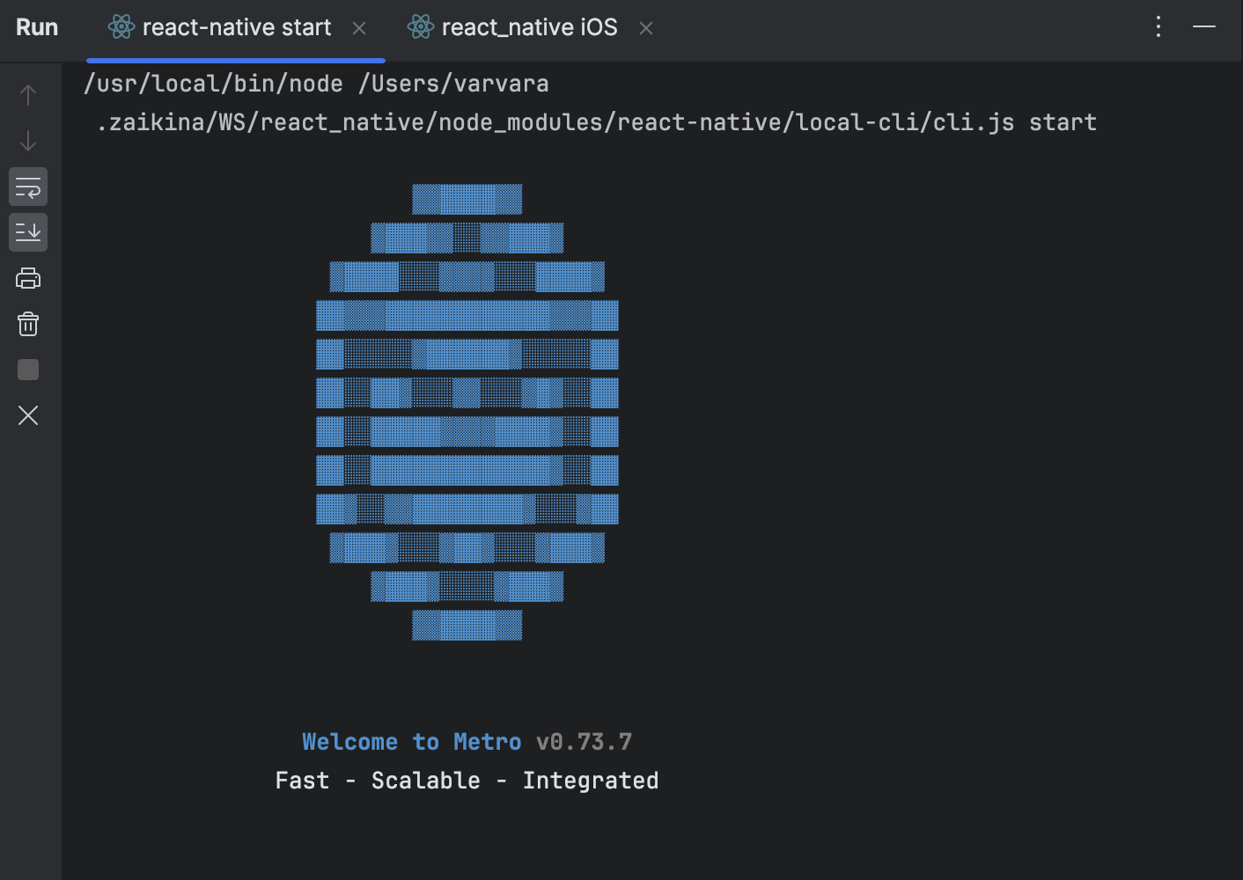Navigate up the stack trace
This screenshot has width=1243, height=880.
[27, 94]
